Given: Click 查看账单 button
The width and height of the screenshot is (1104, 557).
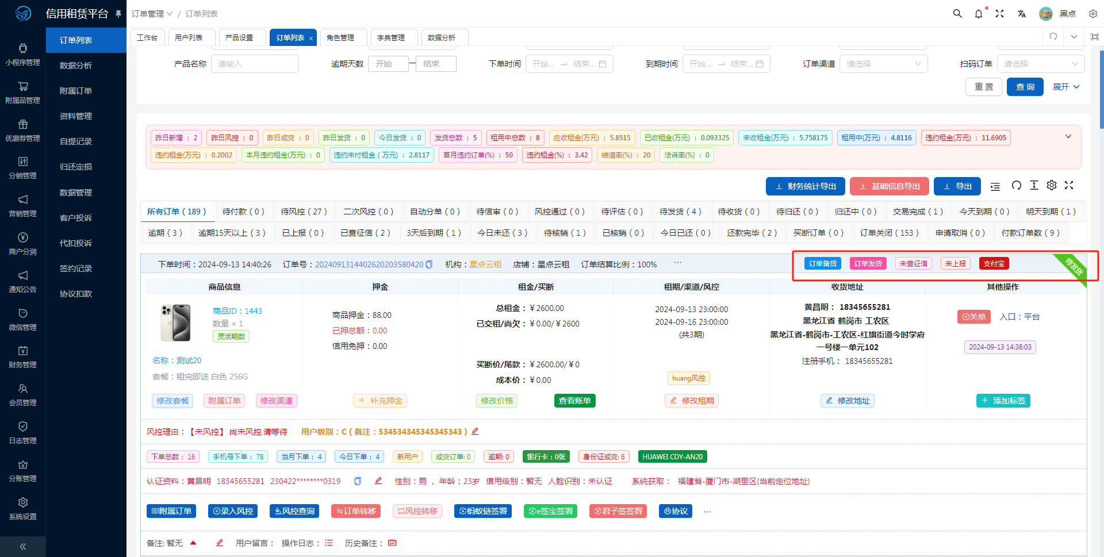Looking at the screenshot, I should (574, 401).
